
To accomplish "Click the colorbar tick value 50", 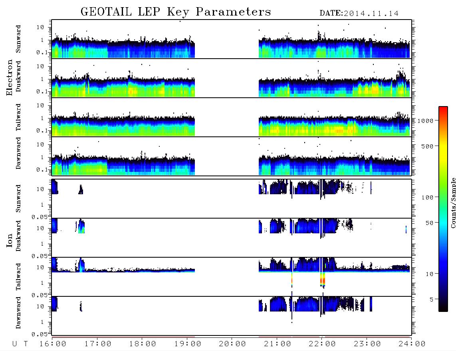I will point(429,223).
